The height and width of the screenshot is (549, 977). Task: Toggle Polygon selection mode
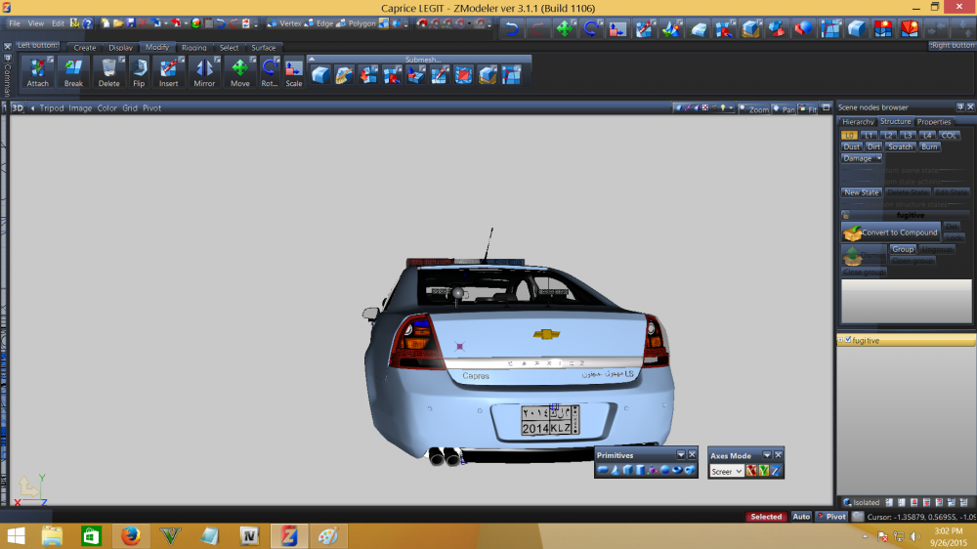(356, 23)
